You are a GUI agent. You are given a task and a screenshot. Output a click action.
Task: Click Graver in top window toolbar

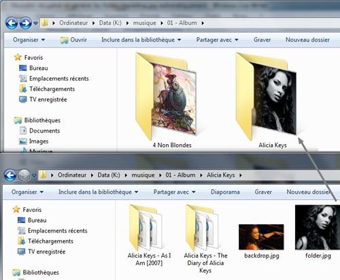(x=262, y=40)
